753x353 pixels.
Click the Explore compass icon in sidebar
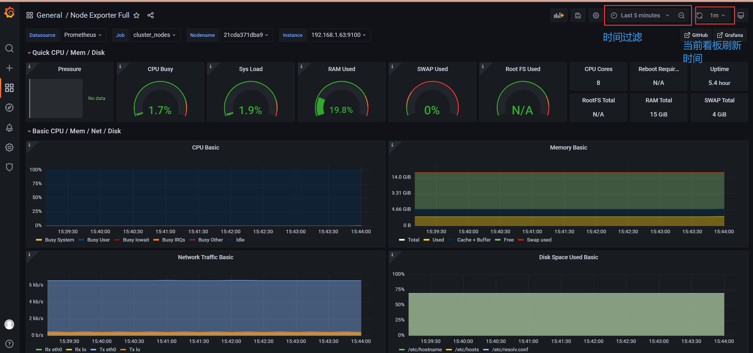tap(9, 108)
